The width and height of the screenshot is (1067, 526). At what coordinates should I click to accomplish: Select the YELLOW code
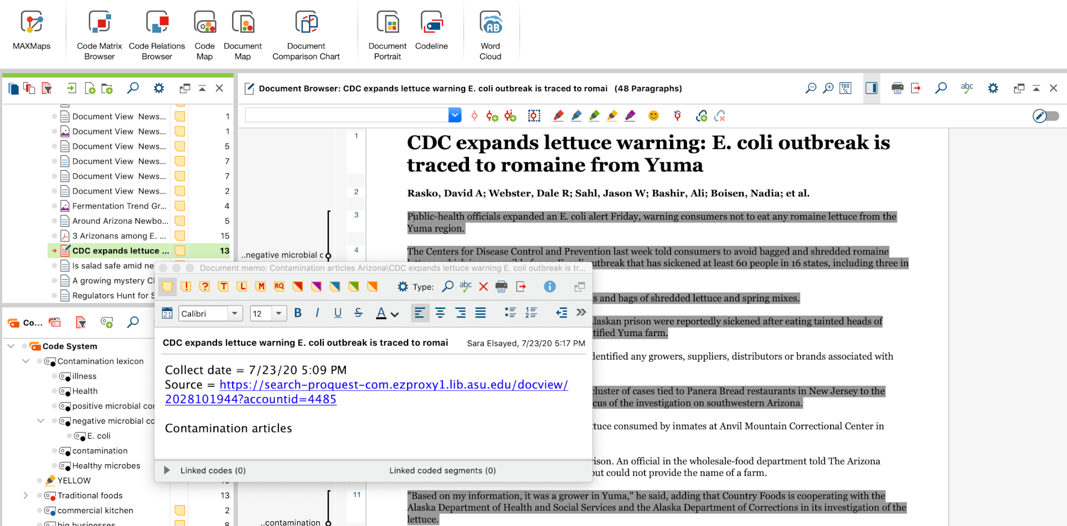coord(74,481)
